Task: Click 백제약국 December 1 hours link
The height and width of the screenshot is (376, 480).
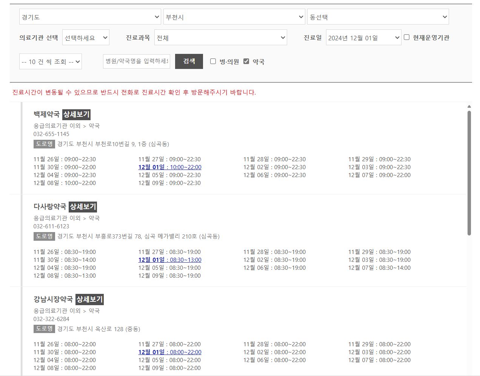Action: [x=169, y=167]
